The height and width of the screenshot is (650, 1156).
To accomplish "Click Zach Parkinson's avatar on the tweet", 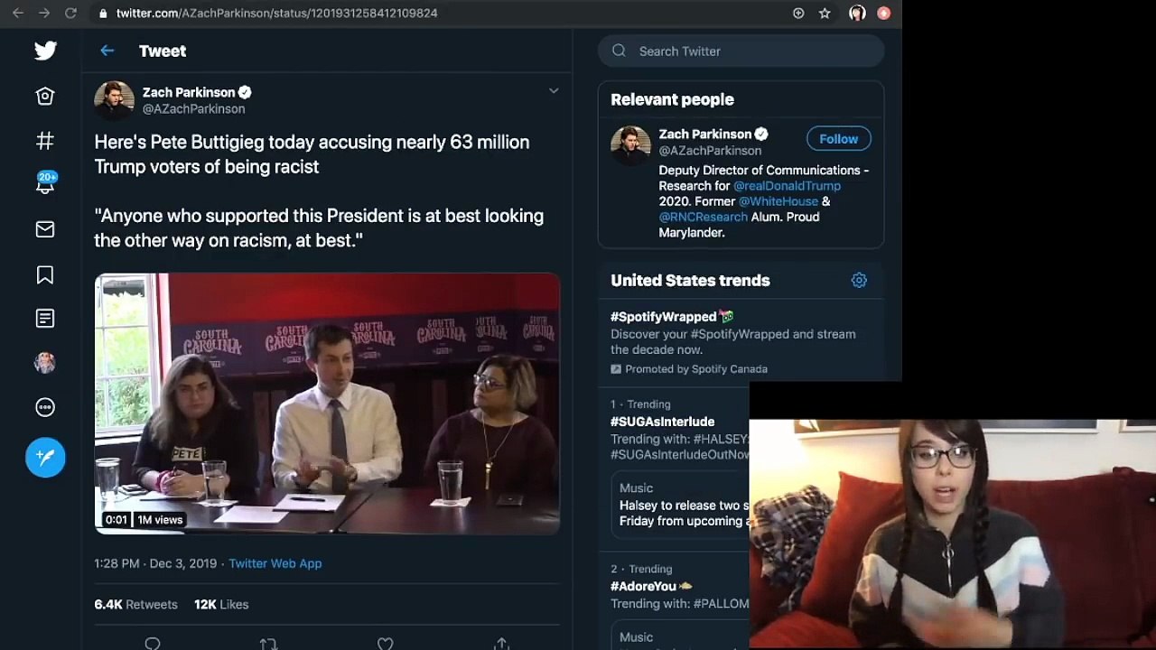I will pyautogui.click(x=115, y=100).
